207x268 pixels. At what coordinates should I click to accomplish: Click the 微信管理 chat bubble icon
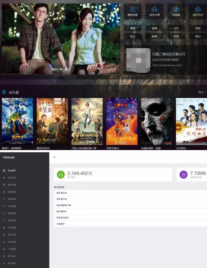4,213
